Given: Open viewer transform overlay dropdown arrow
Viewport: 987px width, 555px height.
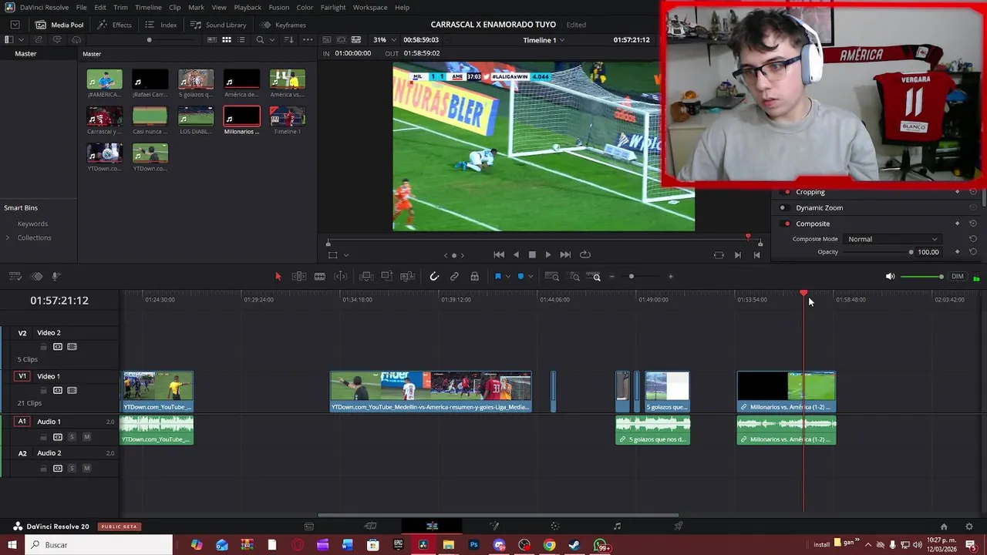Looking at the screenshot, I should (346, 255).
